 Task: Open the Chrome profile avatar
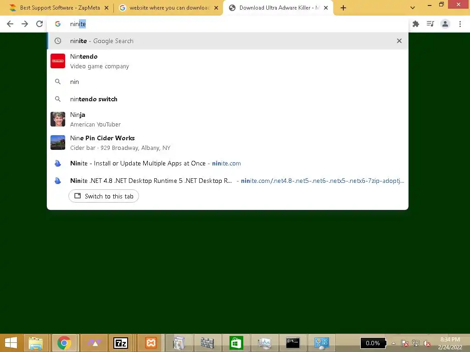(x=445, y=24)
